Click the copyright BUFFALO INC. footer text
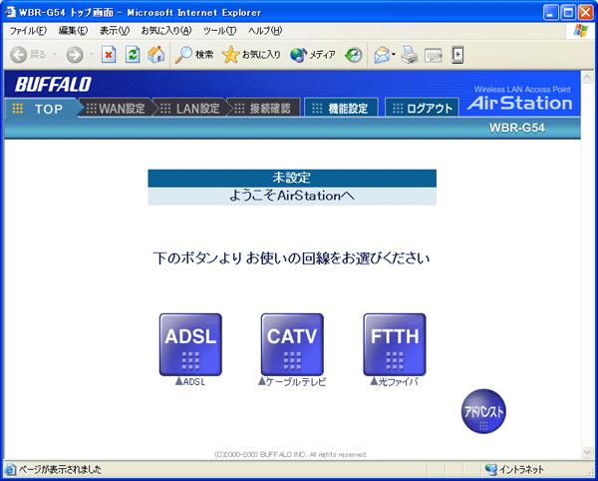Image resolution: width=598 pixels, height=481 pixels. point(291,455)
